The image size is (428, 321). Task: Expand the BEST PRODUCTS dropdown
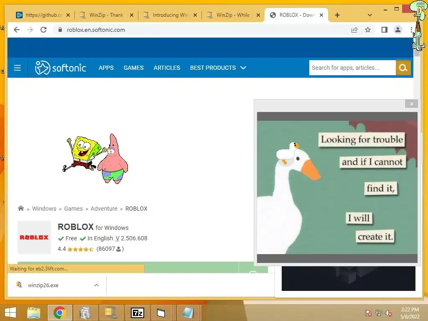pyautogui.click(x=218, y=68)
